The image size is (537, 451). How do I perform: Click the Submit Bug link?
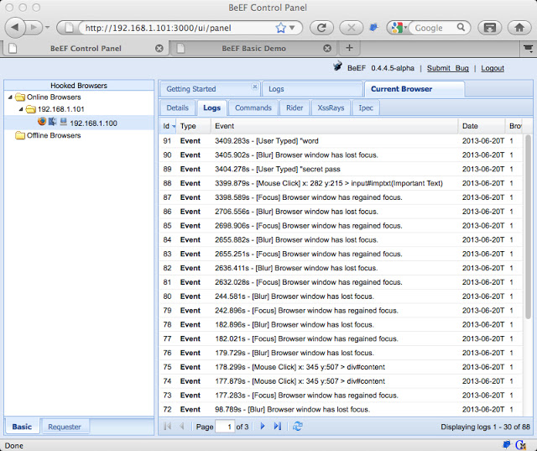(x=447, y=68)
